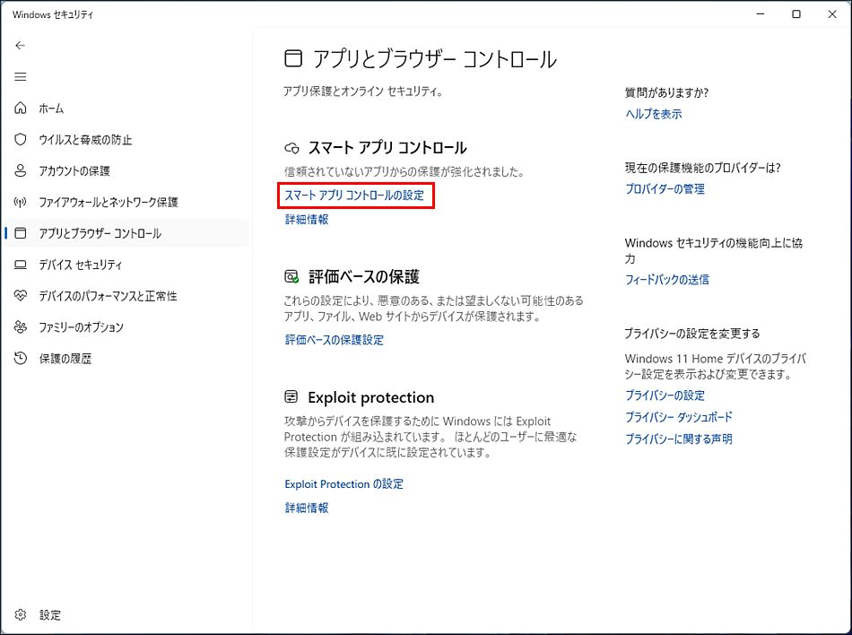Click the 評価ベースの保護 heading
Screen dimensions: 852x635
tap(364, 277)
